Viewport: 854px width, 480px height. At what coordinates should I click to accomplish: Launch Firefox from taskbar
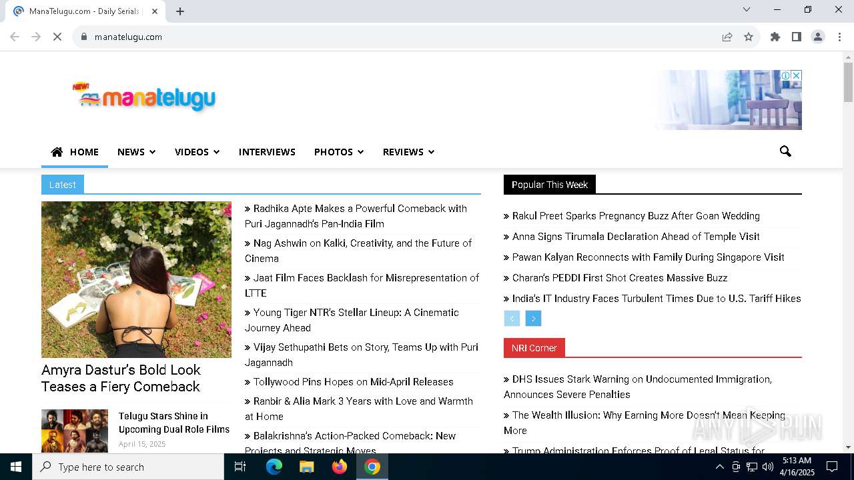340,467
